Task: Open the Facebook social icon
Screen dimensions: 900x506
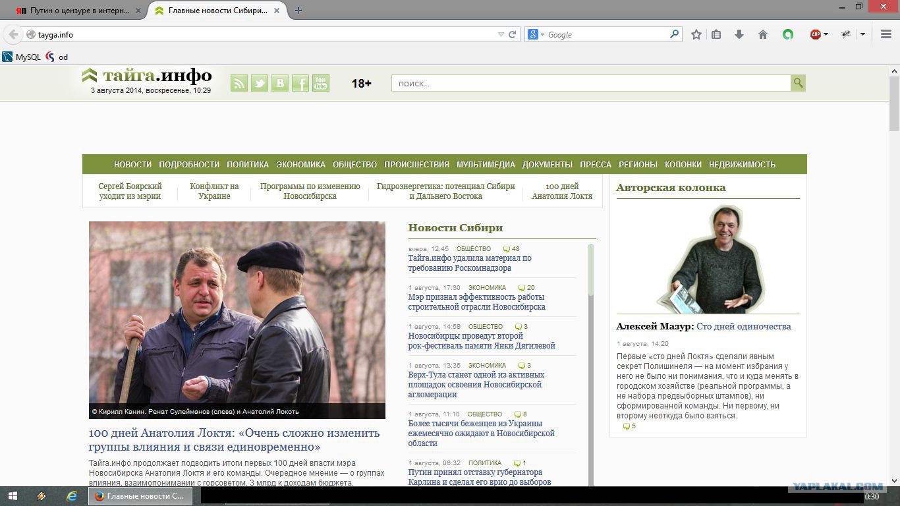Action: (300, 83)
